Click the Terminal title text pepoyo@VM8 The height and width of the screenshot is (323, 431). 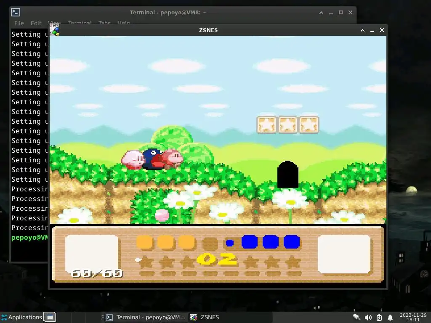point(180,12)
